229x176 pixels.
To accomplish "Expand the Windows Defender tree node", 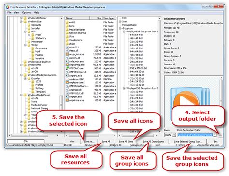I will click(x=21, y=18).
